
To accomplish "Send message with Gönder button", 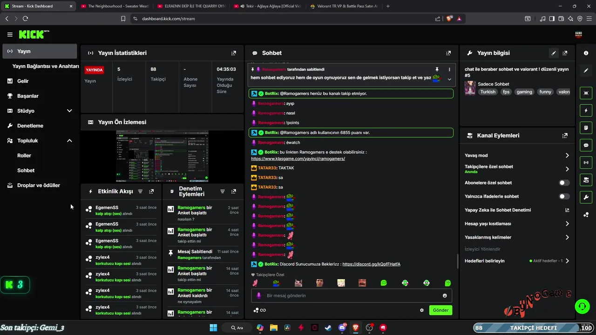I will point(440,310).
